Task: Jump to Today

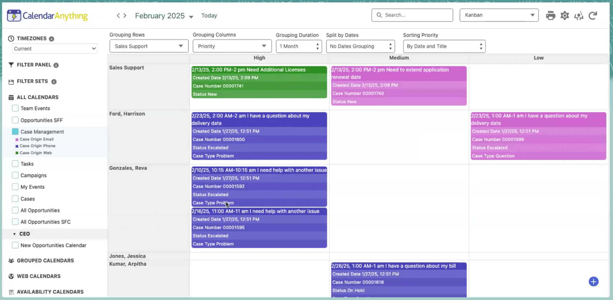Action: [x=209, y=15]
